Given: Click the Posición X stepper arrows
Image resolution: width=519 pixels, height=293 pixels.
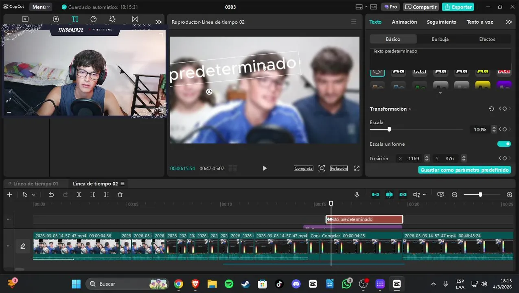Looking at the screenshot, I should [x=427, y=159].
